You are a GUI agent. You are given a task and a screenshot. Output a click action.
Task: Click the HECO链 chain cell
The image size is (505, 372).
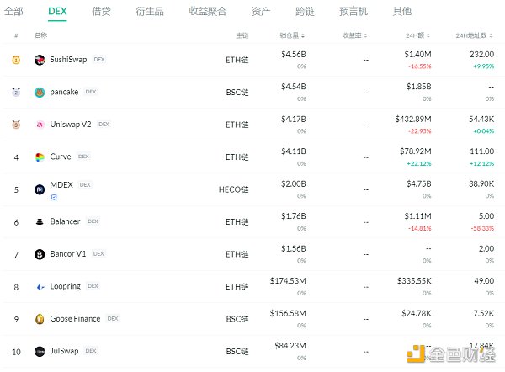[233, 189]
